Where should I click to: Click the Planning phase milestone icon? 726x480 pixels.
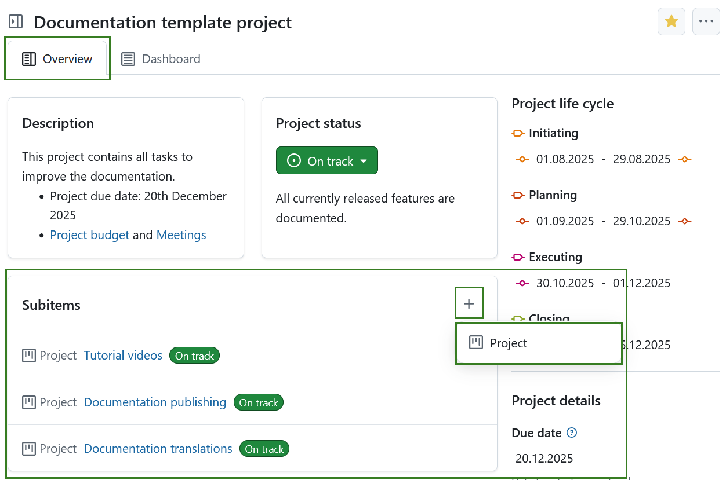pos(518,195)
